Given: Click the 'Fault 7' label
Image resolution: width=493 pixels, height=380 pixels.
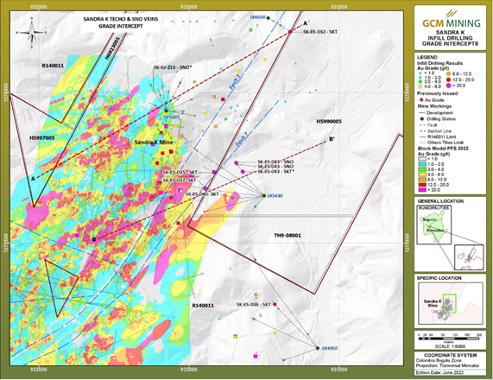Looking at the screenshot, I should click(242, 140).
